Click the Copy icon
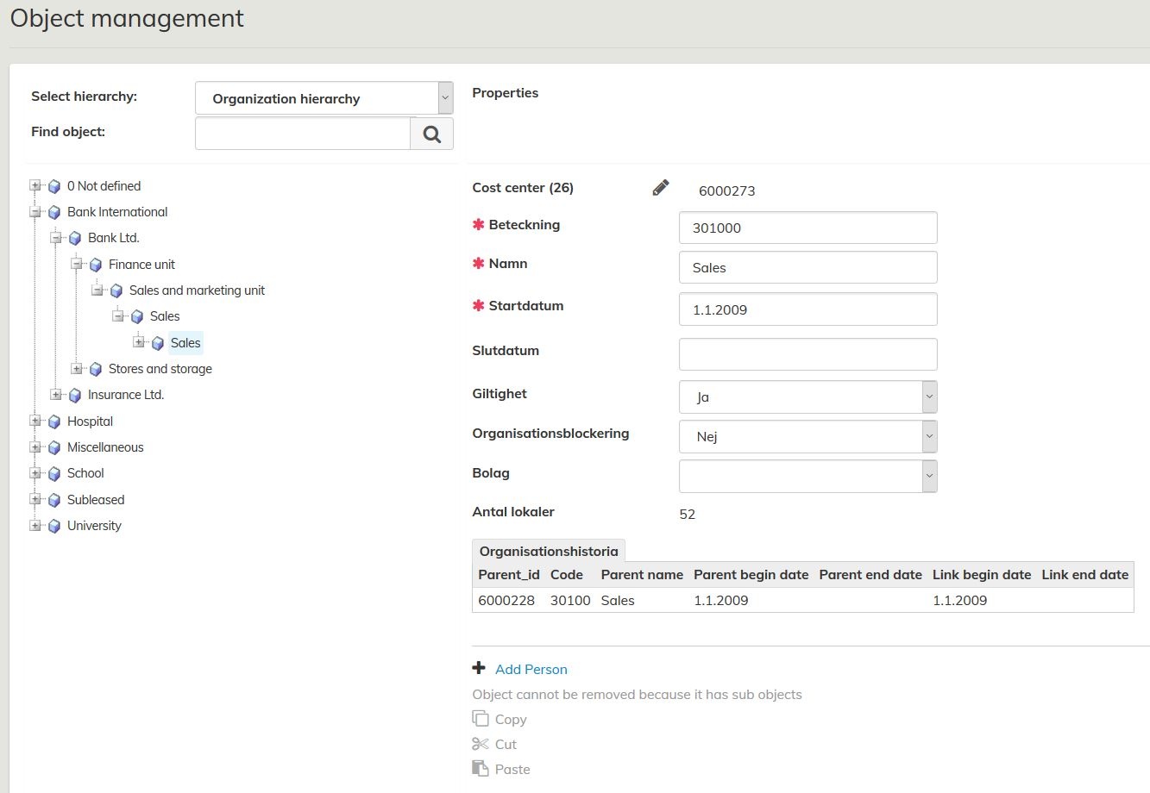1150x793 pixels. [481, 718]
